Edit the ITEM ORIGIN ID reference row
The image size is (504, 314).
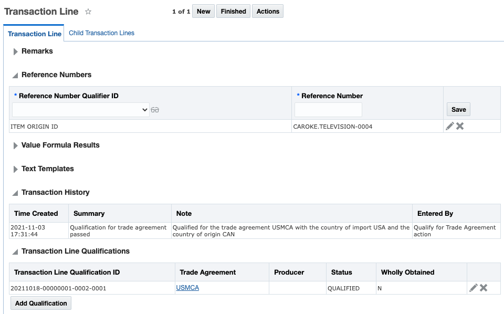coord(449,126)
